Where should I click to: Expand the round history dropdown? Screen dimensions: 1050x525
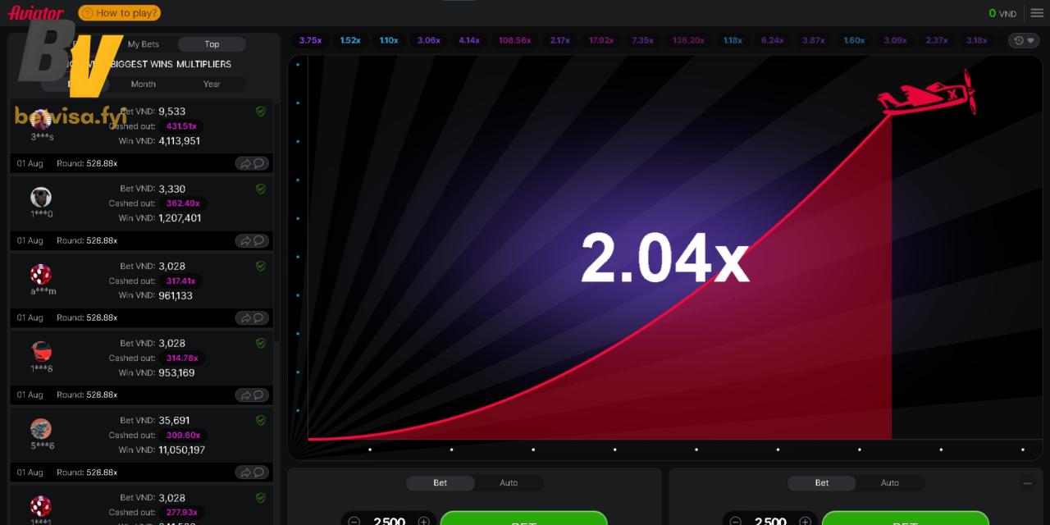point(1024,40)
